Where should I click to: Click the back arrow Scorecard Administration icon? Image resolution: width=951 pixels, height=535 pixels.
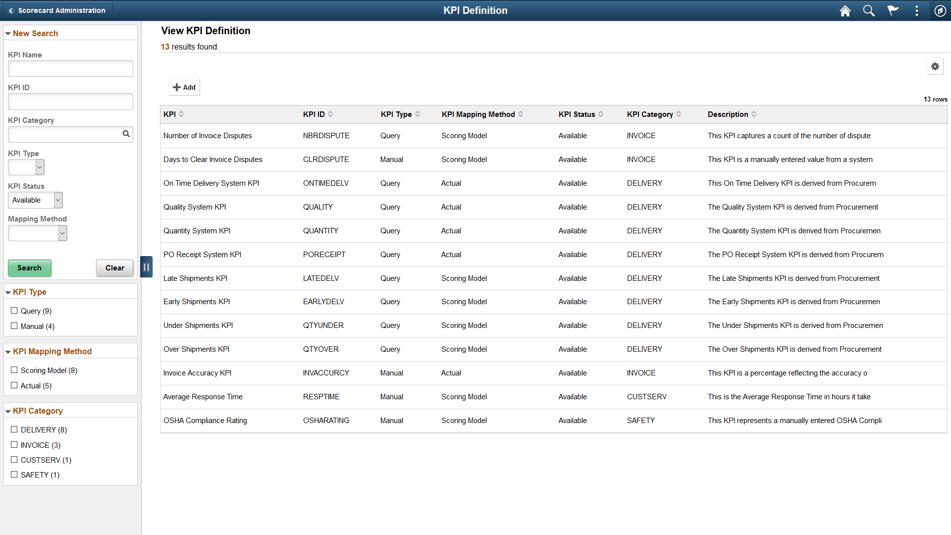tap(10, 10)
